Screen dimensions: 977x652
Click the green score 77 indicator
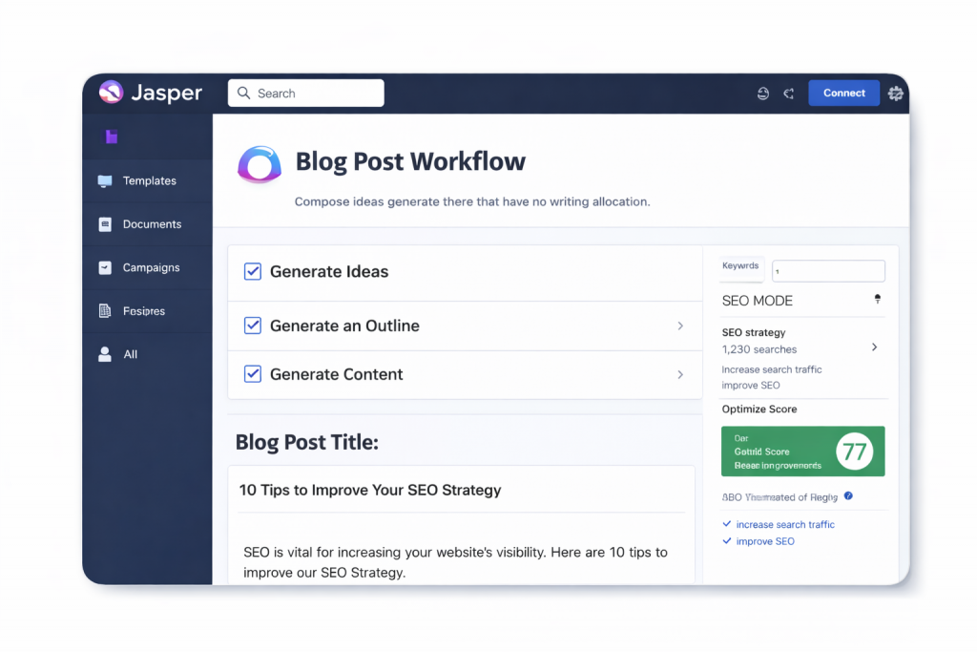(854, 452)
